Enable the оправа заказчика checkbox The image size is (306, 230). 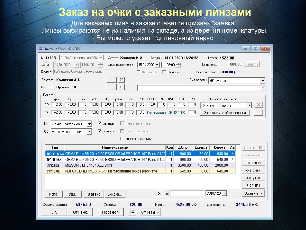(x=122, y=139)
